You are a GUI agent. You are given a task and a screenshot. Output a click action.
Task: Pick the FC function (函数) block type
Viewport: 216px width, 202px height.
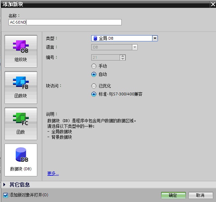click(x=21, y=124)
